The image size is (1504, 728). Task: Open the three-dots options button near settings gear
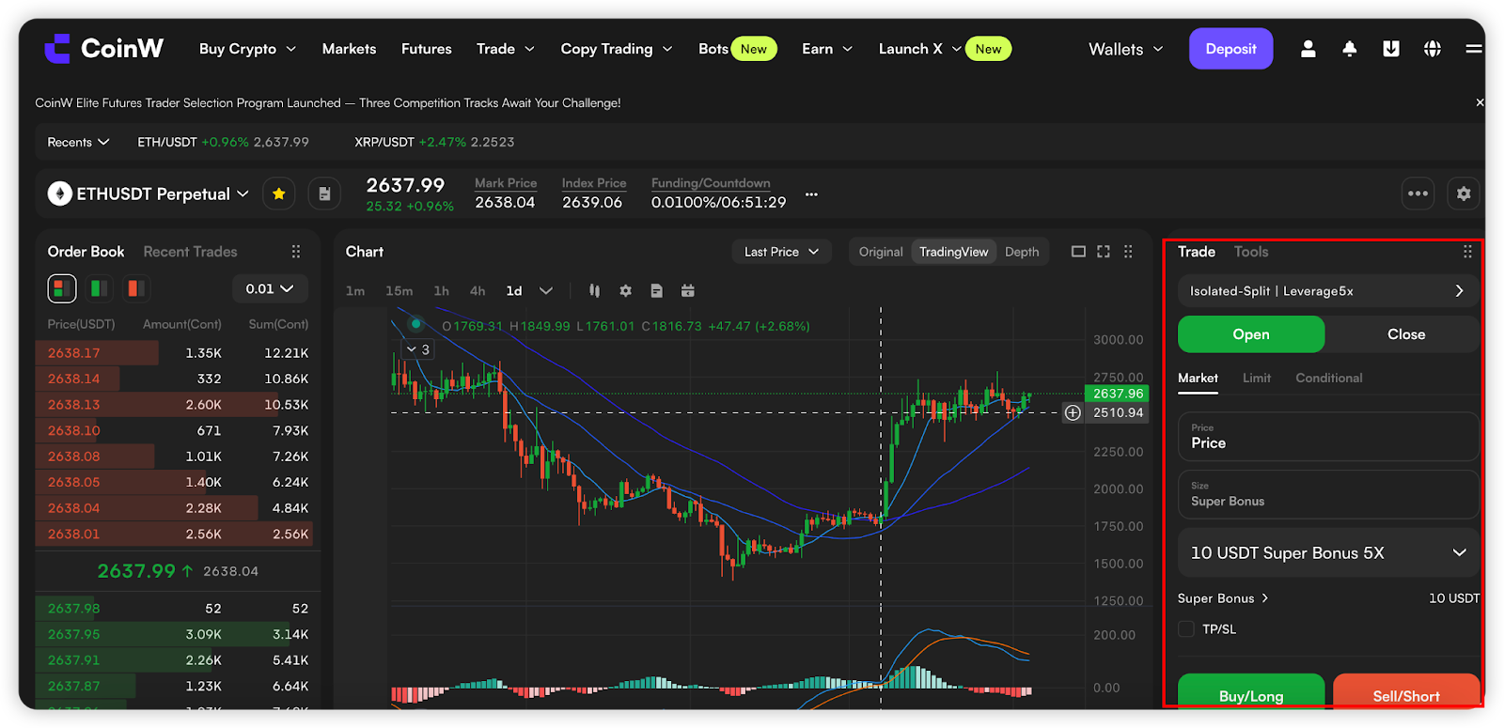[1418, 194]
